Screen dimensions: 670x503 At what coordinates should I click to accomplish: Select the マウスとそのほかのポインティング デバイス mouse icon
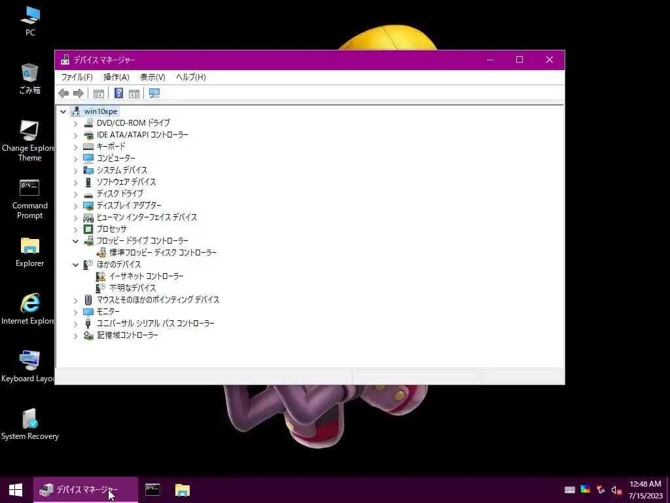(88, 300)
